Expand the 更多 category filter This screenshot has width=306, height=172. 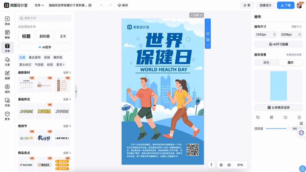[x=60, y=65]
